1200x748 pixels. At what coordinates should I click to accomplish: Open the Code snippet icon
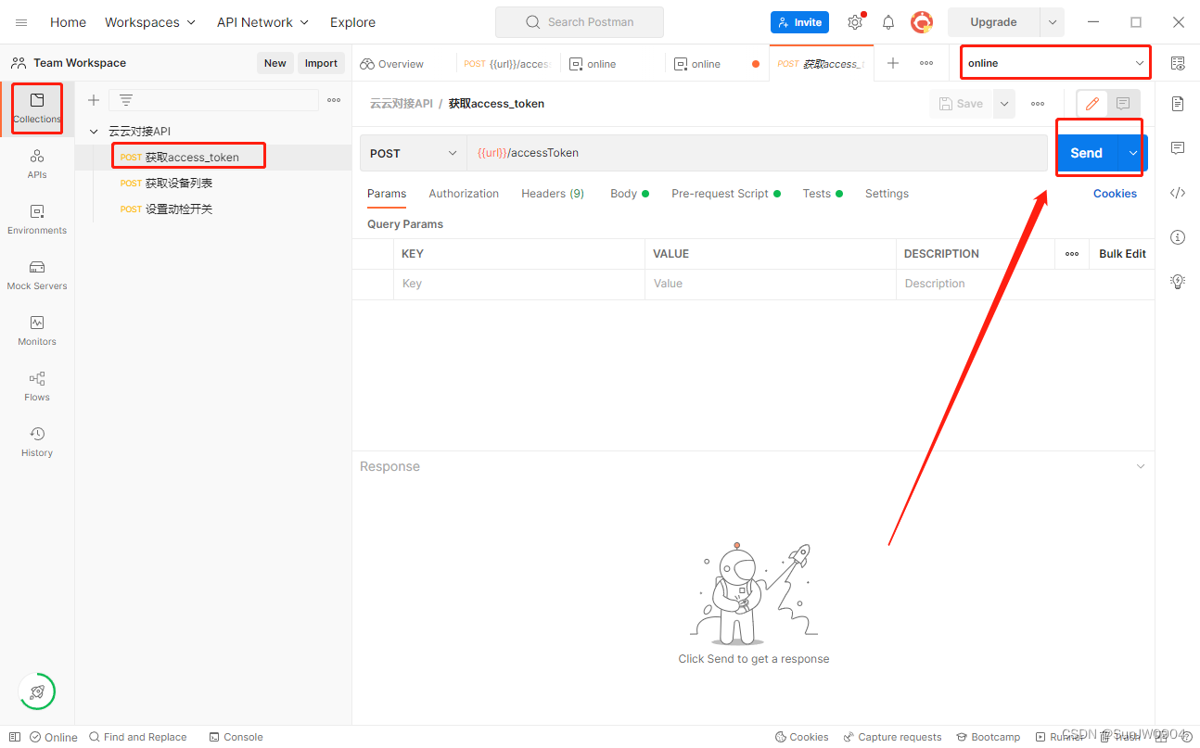pyautogui.click(x=1178, y=193)
